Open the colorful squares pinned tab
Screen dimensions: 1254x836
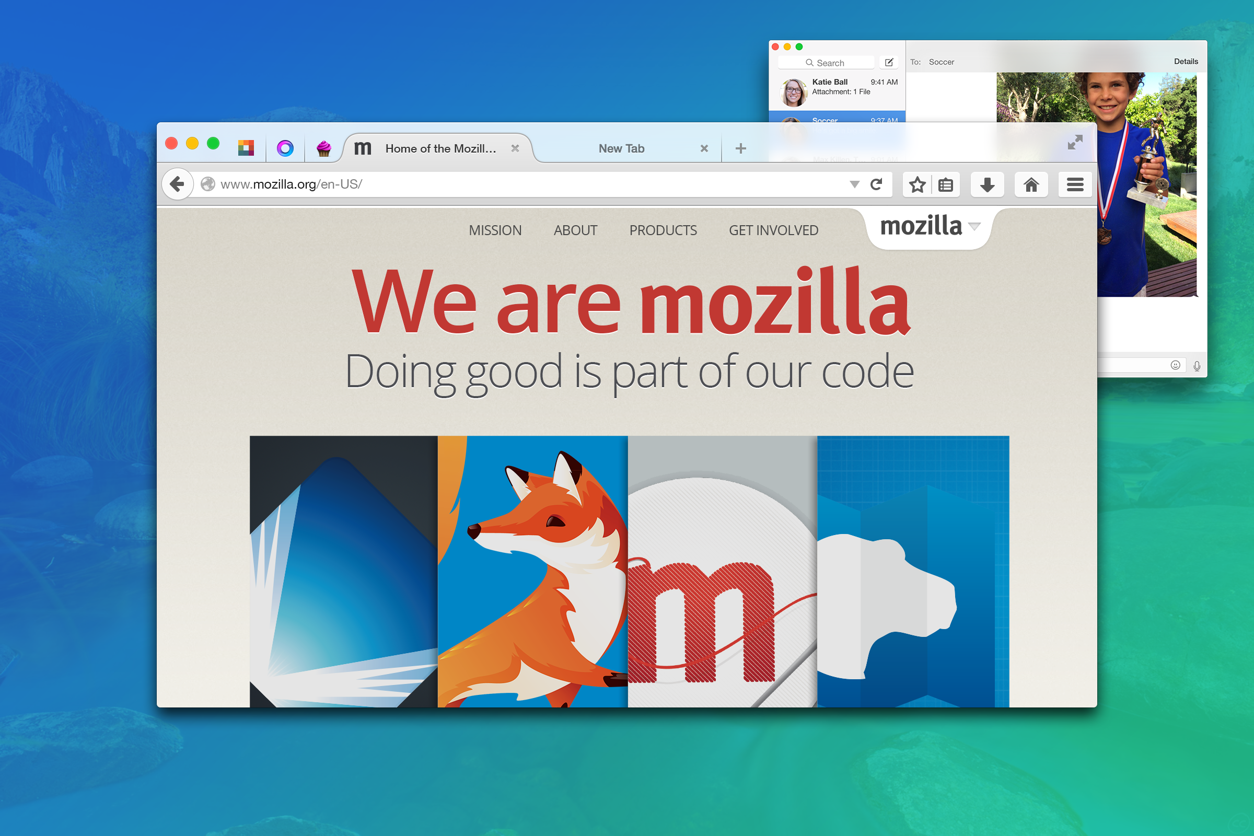tap(246, 148)
